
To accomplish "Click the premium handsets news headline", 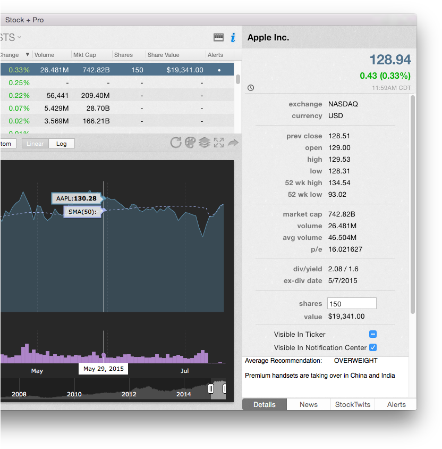I will pos(320,376).
